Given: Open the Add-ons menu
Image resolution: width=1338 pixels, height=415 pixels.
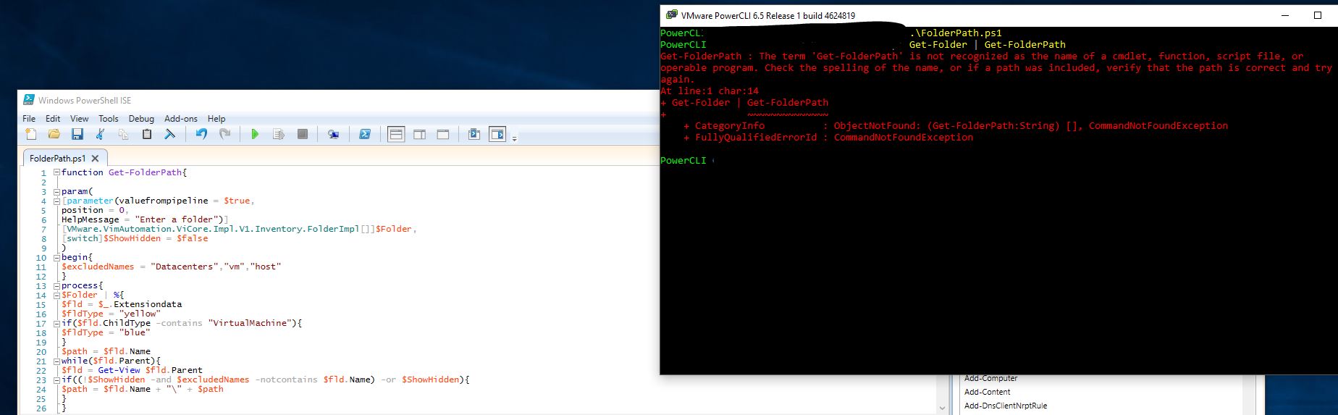Looking at the screenshot, I should coord(181,118).
